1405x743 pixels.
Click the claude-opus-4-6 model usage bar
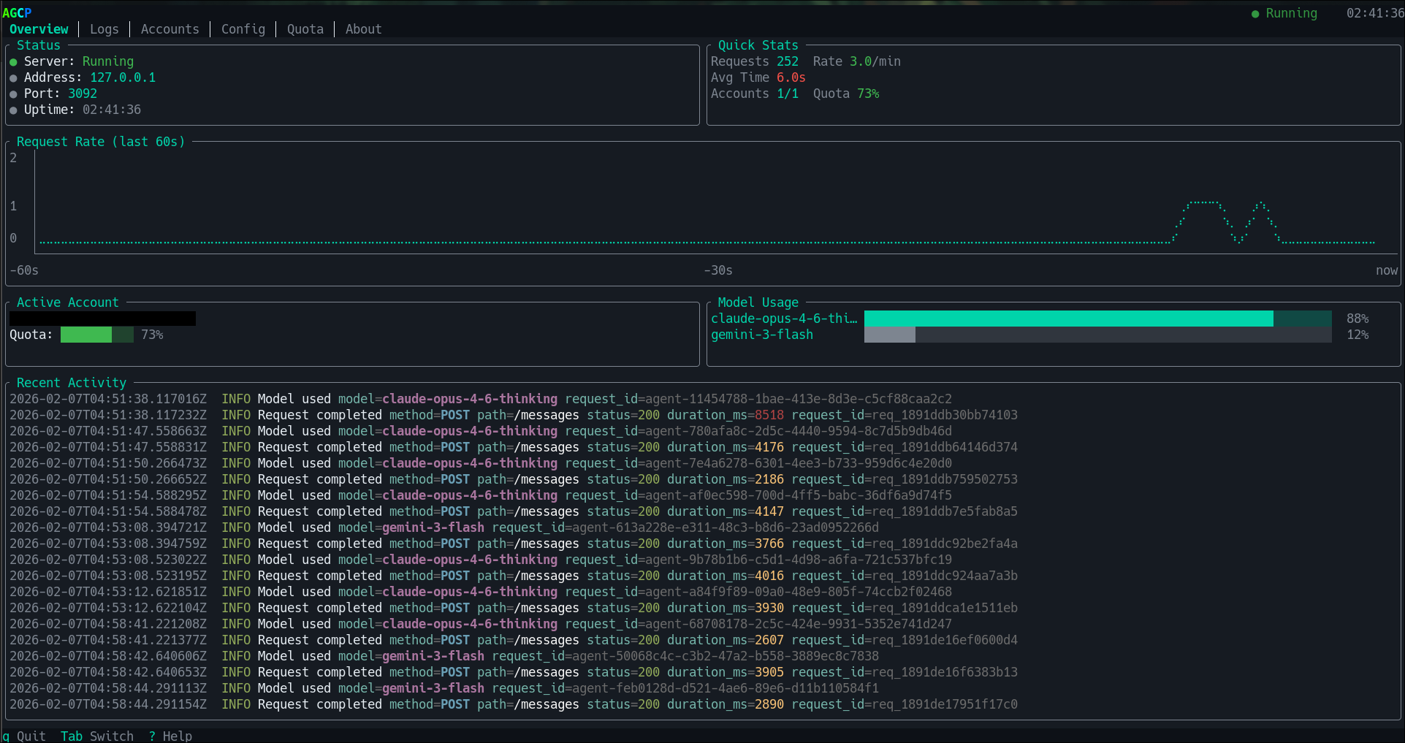click(1097, 319)
